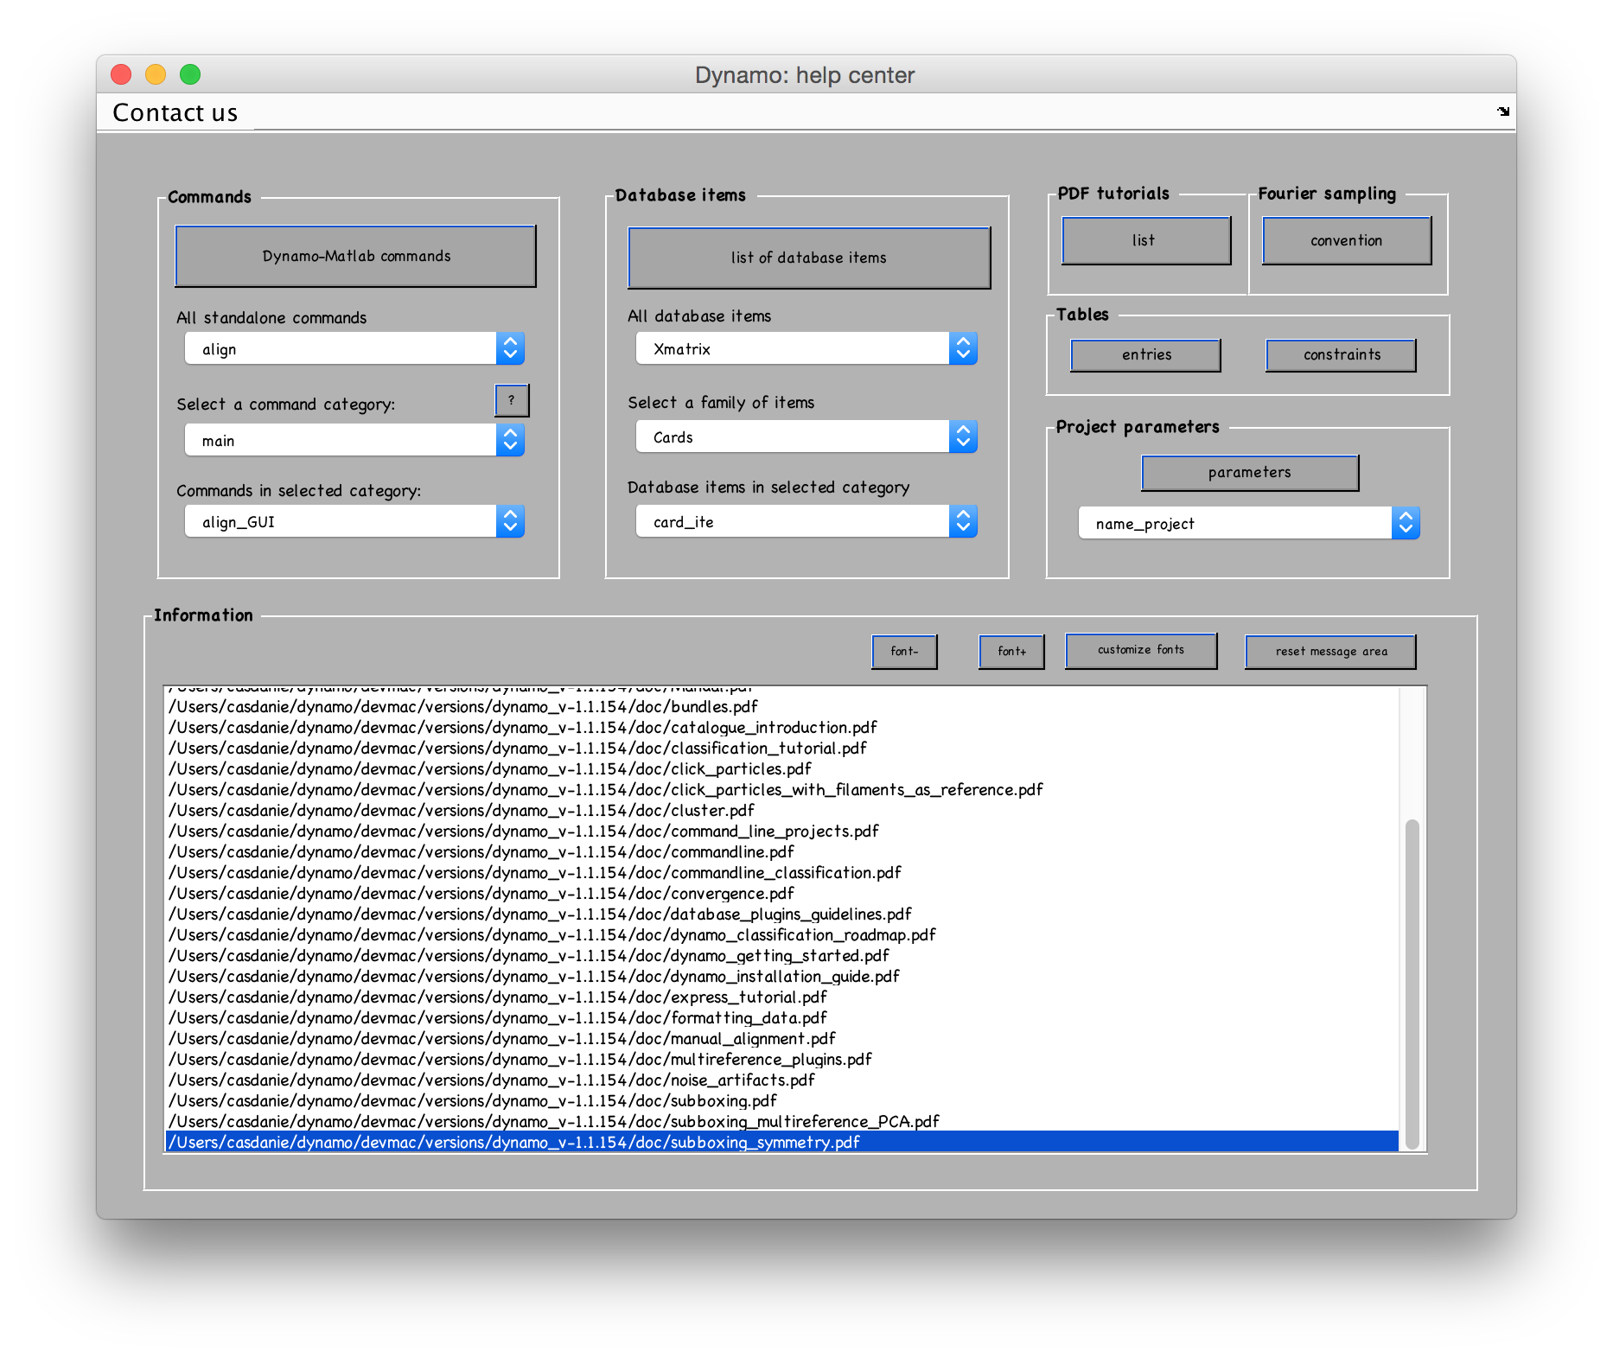Screen dimensions: 1613x1357
Task: Click the question mark help button
Action: (512, 400)
